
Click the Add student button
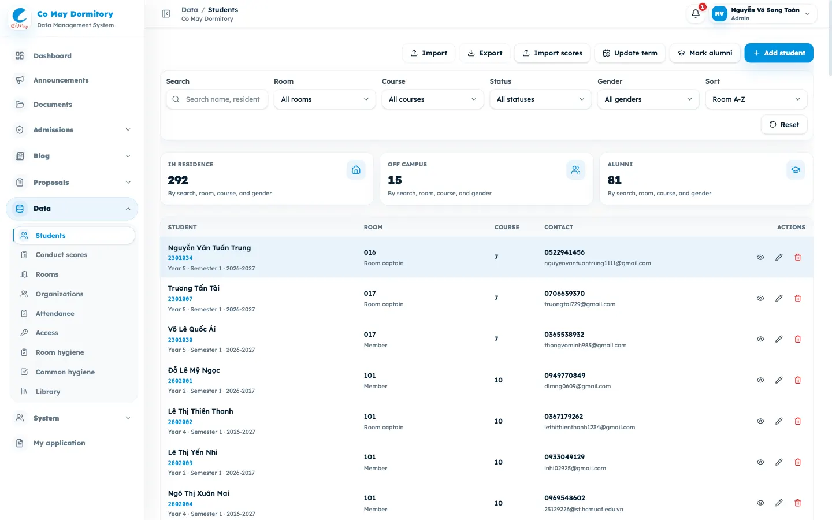click(x=779, y=53)
